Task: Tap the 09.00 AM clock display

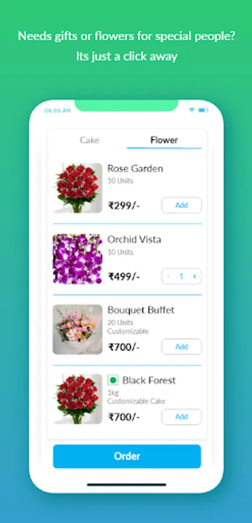Action: (x=57, y=110)
